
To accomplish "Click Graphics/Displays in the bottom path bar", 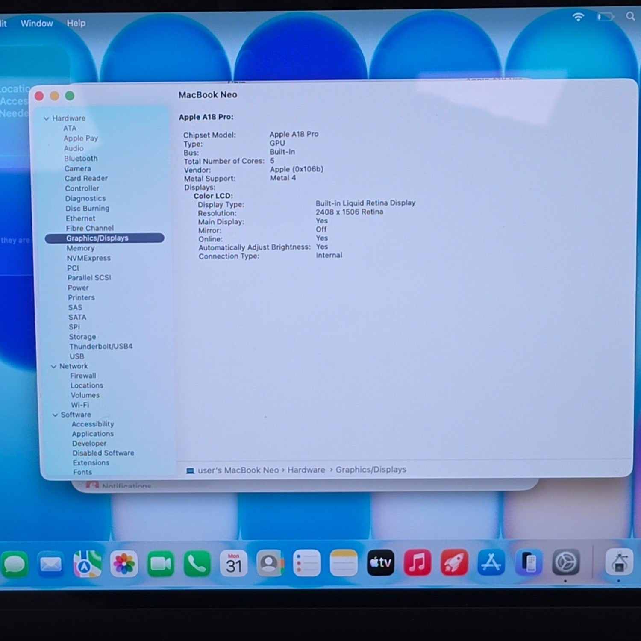I will point(370,470).
